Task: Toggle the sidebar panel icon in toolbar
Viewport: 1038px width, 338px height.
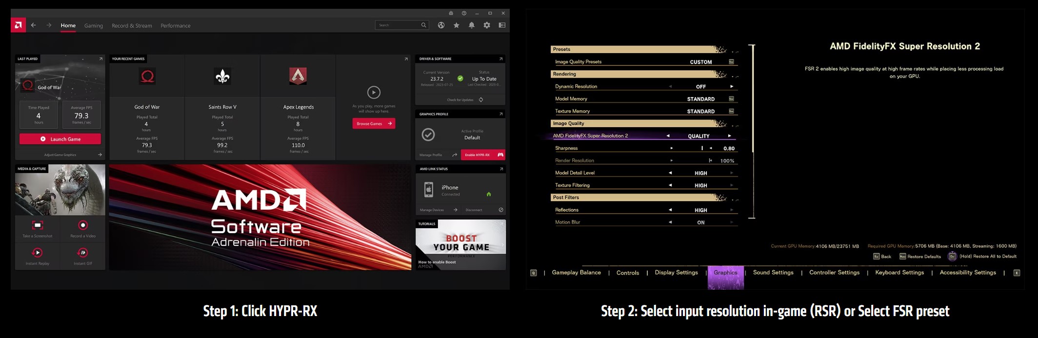Action: coord(502,25)
